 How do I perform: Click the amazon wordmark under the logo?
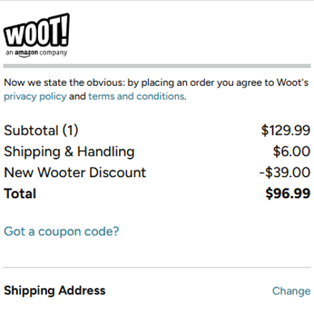tap(26, 53)
